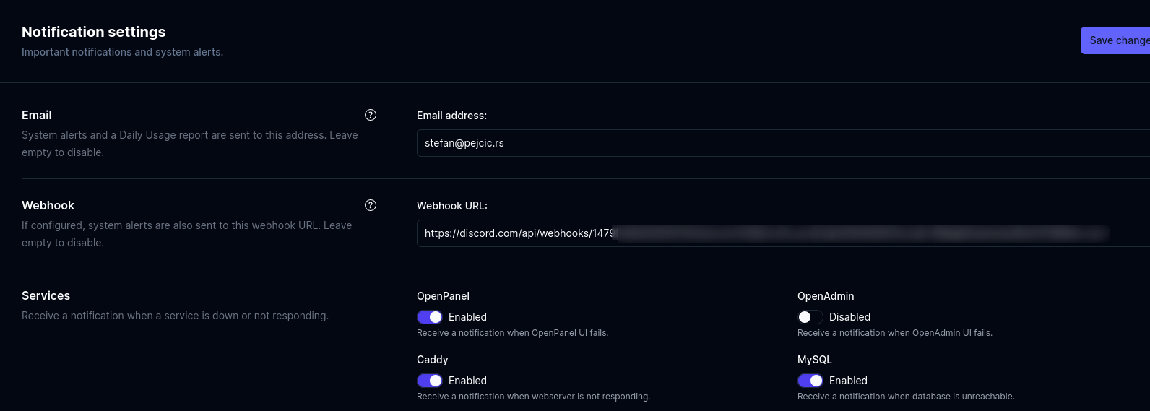Click the Enabled label under MySQL
This screenshot has height=411, width=1150.
(x=848, y=381)
